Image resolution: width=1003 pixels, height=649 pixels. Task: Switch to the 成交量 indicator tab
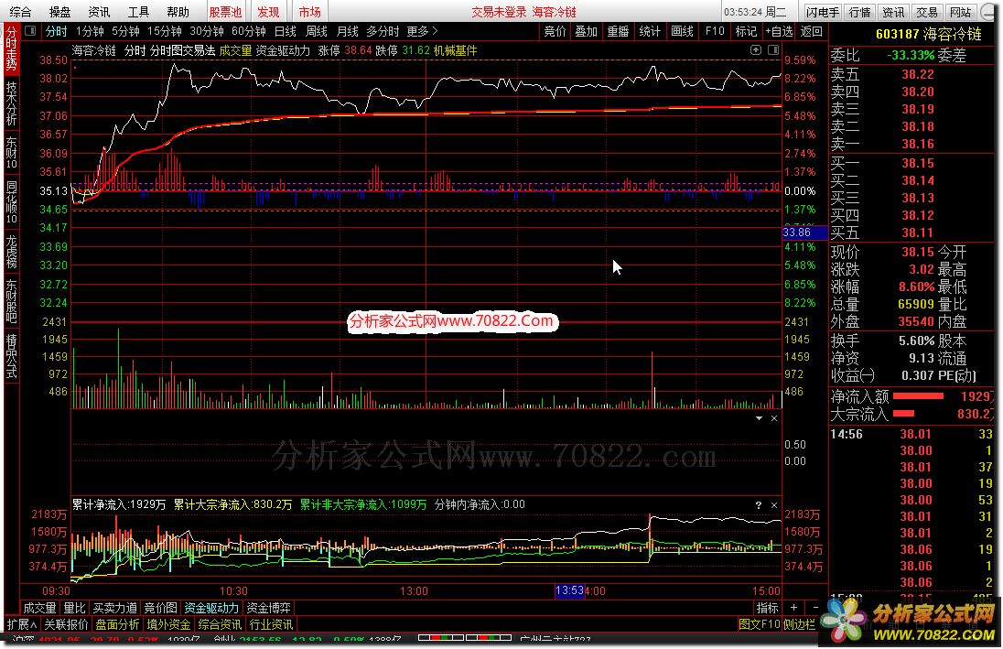pos(39,608)
